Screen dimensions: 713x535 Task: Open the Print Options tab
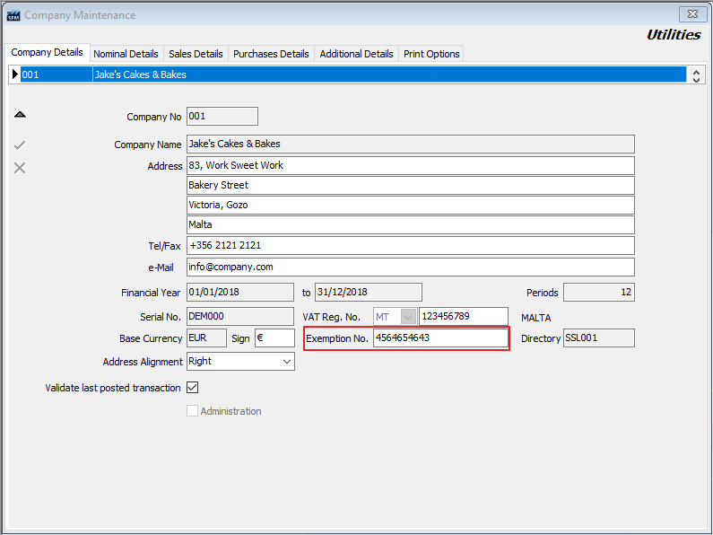point(431,54)
